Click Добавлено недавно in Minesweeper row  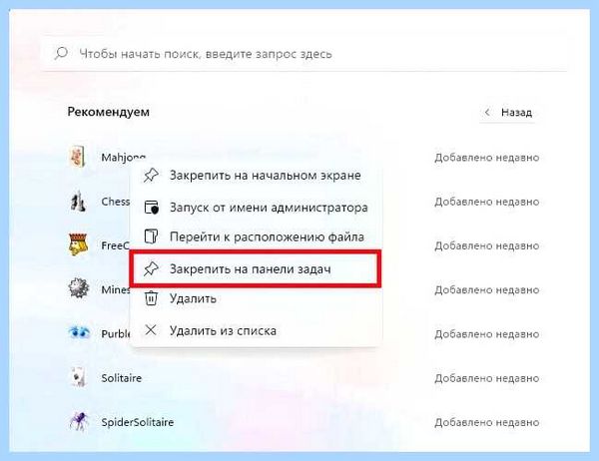coord(487,290)
